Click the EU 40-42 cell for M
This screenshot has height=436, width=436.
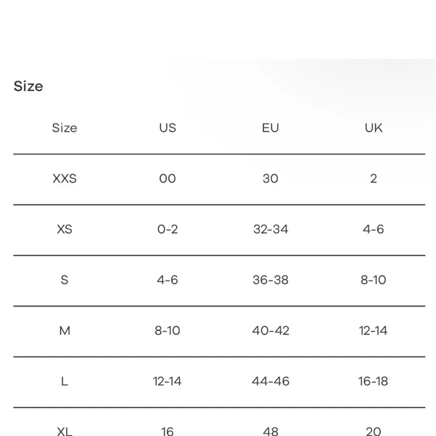pos(270,330)
